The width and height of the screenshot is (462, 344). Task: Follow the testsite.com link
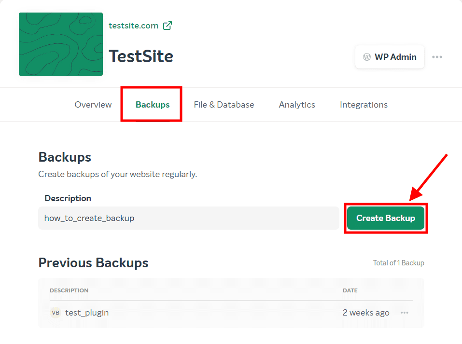coord(133,25)
